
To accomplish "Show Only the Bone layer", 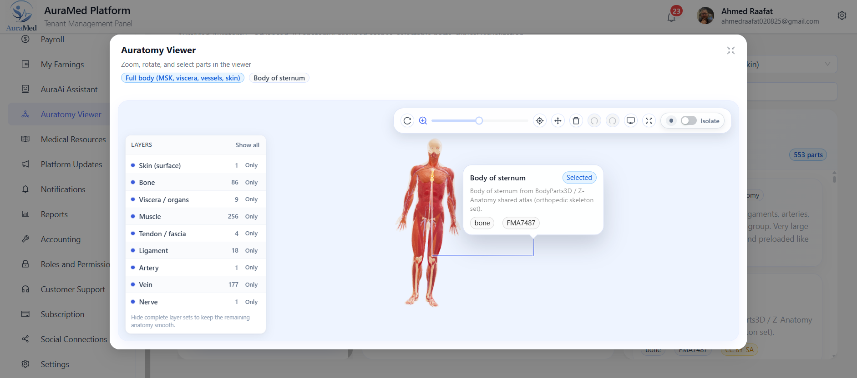I will (251, 182).
